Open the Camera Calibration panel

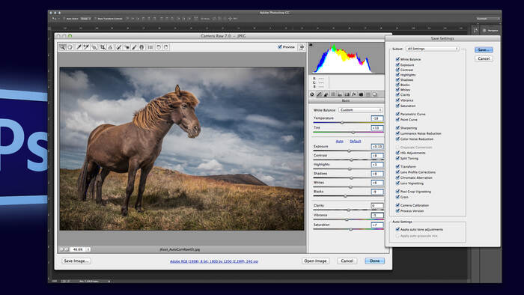pyautogui.click(x=361, y=94)
